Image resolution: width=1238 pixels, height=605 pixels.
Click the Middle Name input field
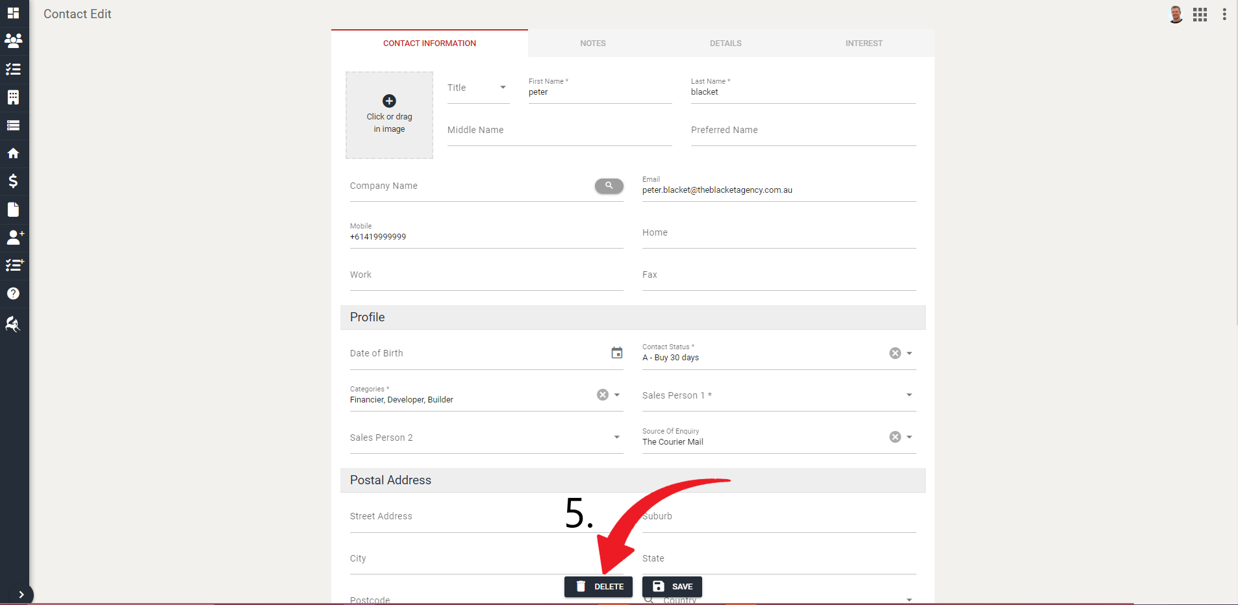[x=559, y=130]
